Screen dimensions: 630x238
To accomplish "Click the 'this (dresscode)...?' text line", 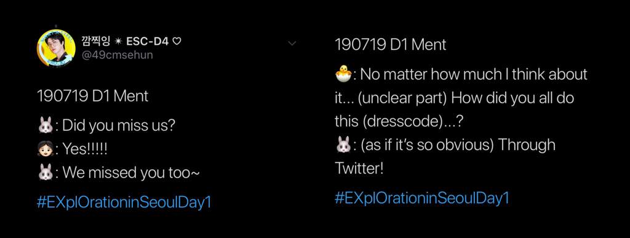I will coord(400,122).
